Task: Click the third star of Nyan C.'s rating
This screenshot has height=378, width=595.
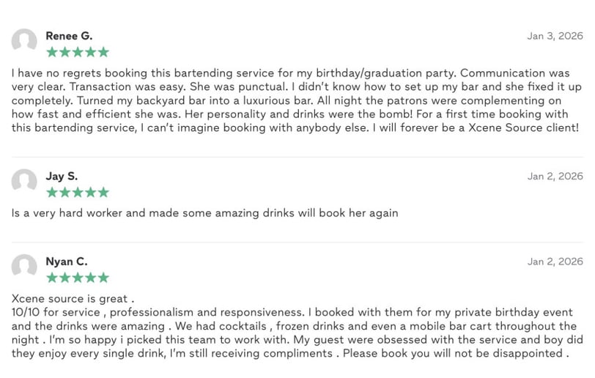Action: [78, 278]
